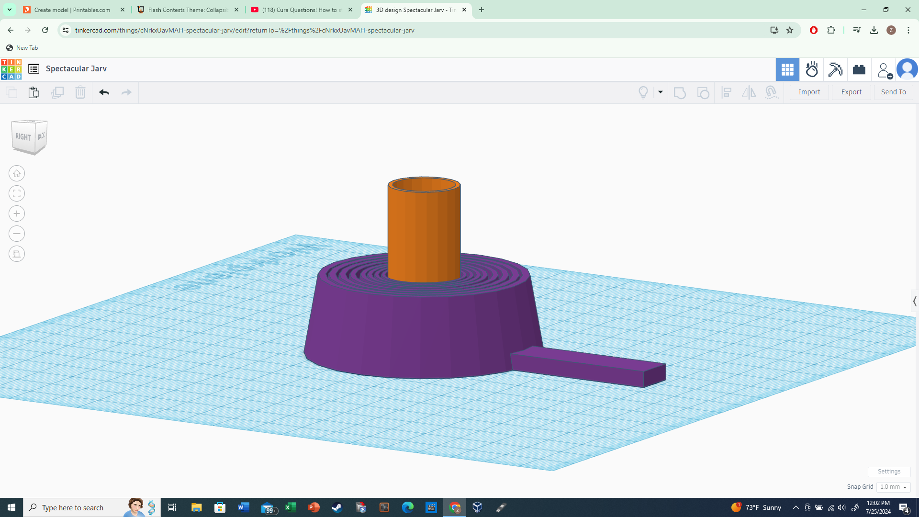
Task: Zoom out the workplane view
Action: [x=17, y=234]
